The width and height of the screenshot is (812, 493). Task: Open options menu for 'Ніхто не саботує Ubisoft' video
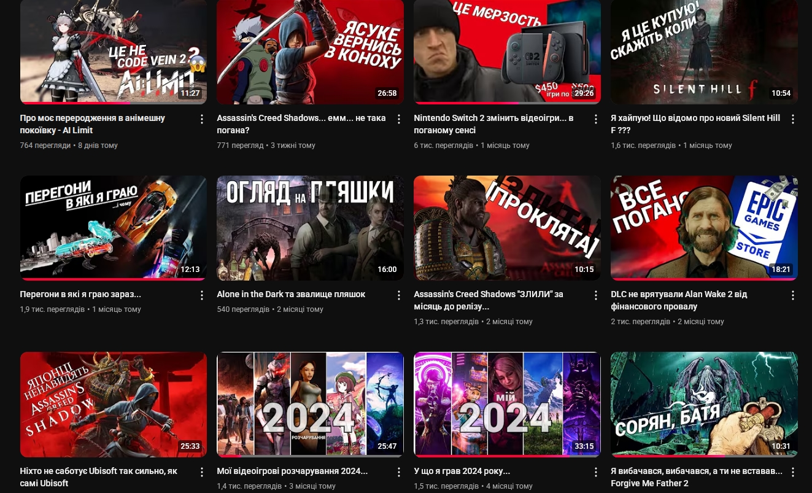[201, 472]
